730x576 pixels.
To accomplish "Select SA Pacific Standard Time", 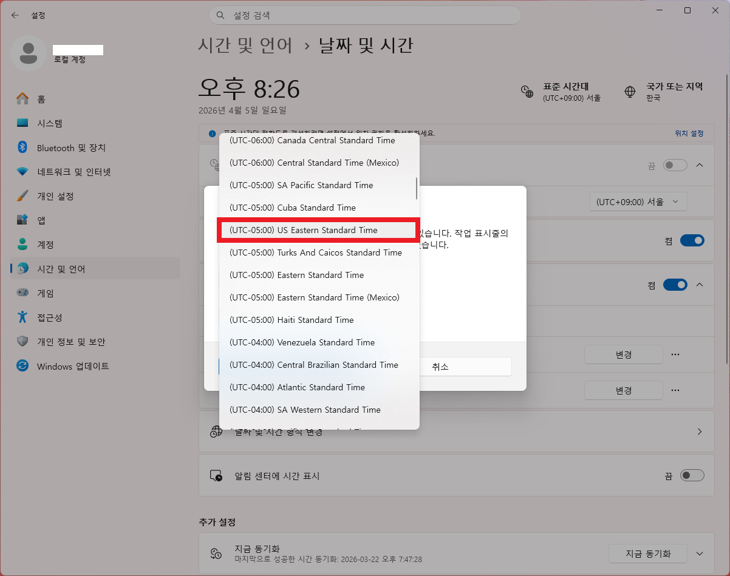I will 318,185.
